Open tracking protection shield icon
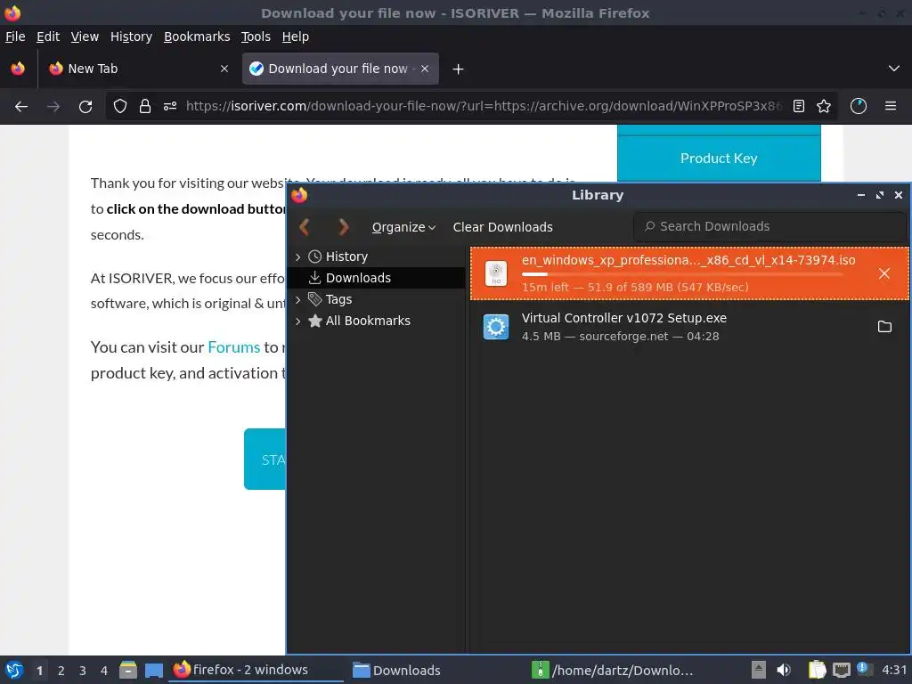 (120, 106)
